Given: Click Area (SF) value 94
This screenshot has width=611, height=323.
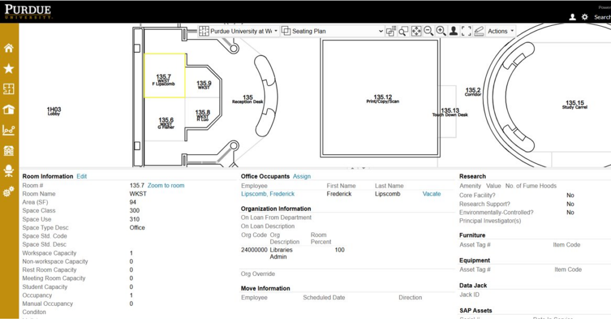Looking at the screenshot, I should click(x=133, y=203).
